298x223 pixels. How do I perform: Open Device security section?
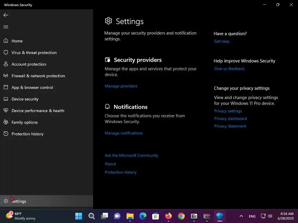(47, 99)
